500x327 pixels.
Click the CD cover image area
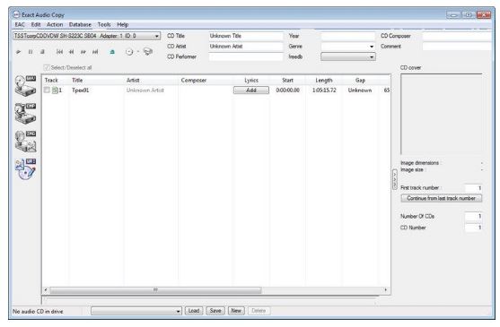442,115
